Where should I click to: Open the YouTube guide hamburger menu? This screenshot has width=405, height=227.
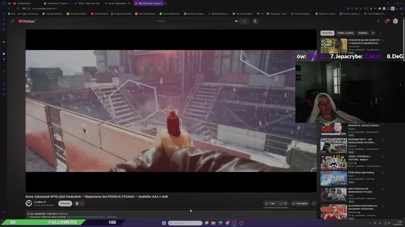point(12,21)
